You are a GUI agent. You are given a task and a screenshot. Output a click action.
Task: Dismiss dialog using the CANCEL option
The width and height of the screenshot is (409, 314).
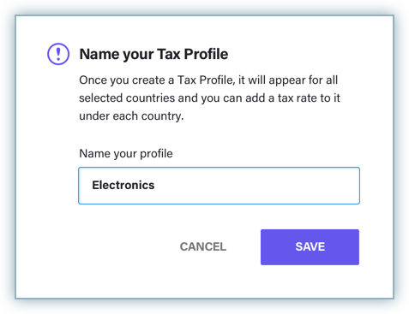tap(203, 246)
